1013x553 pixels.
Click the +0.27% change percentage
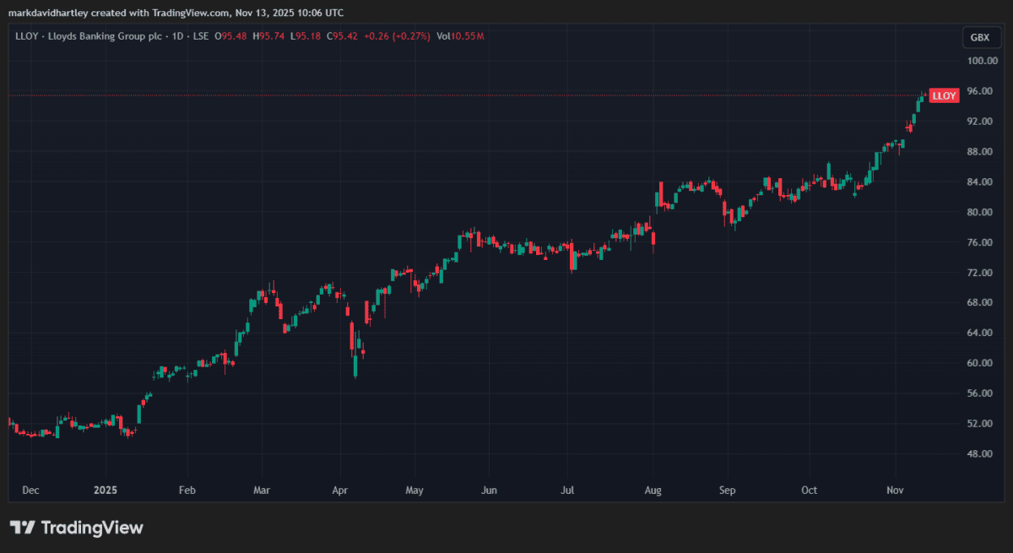point(411,36)
